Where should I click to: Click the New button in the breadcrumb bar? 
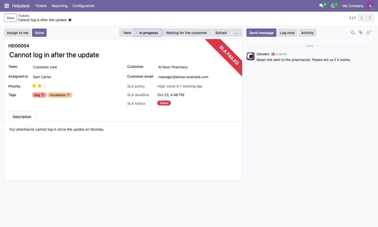[10, 18]
